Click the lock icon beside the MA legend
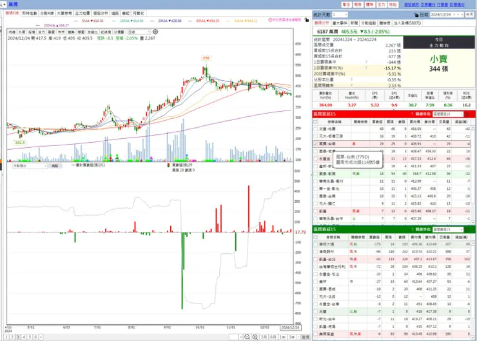This screenshot has width=477, height=341. [307, 20]
